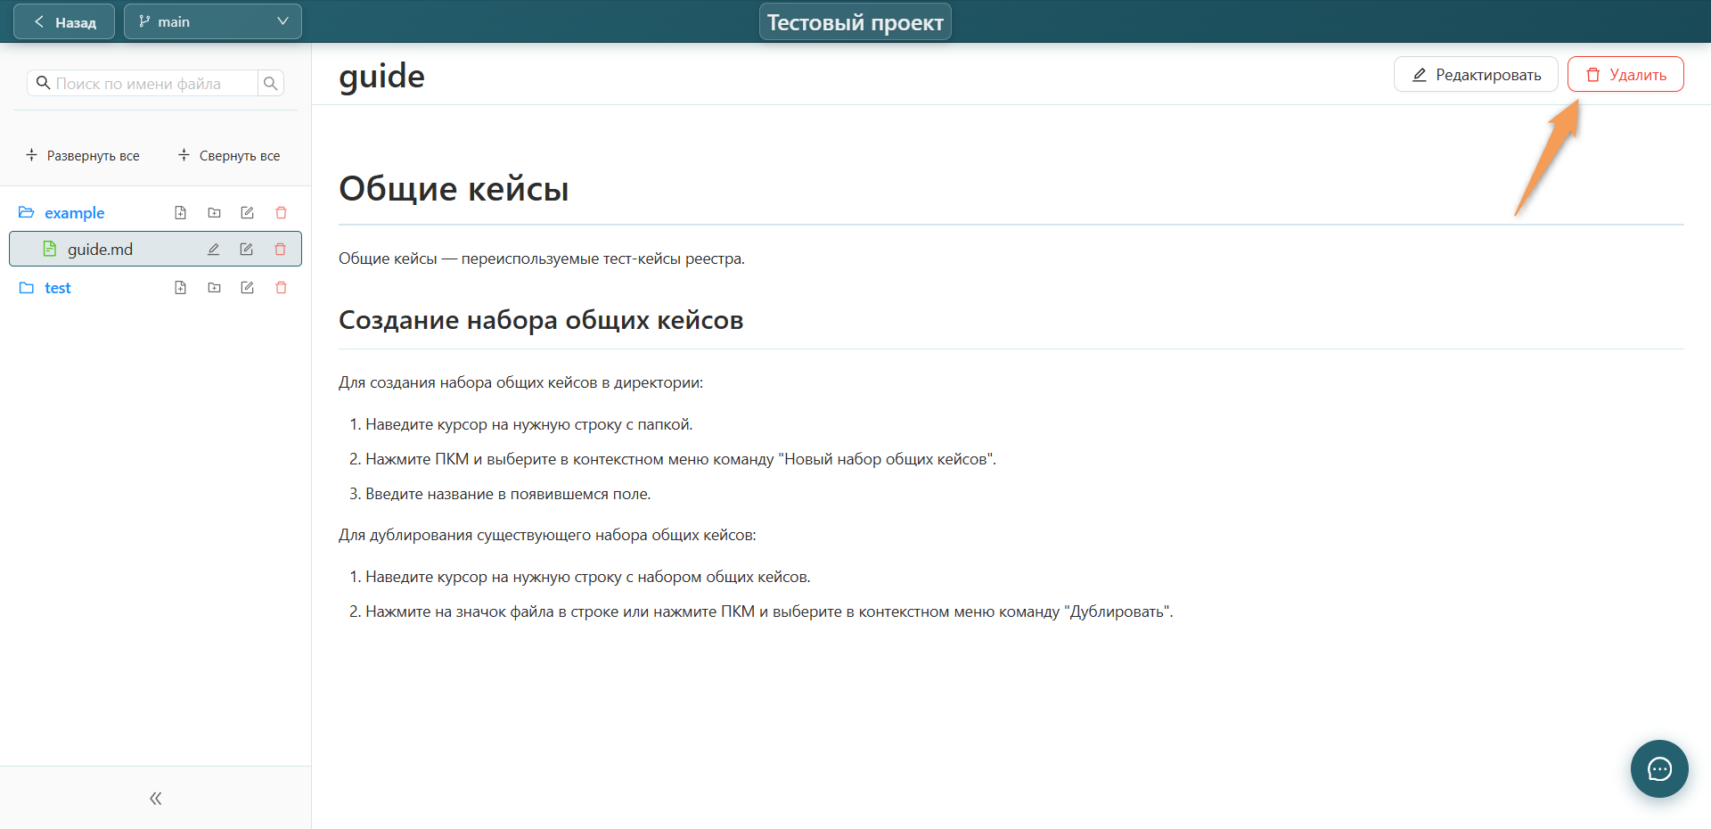Open the main branch dropdown
1711x829 pixels.
point(213,21)
